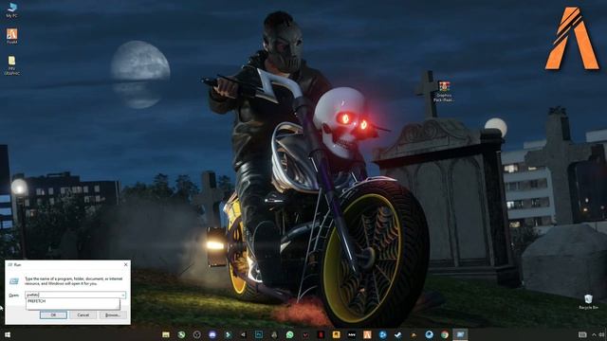The image size is (607, 341).
Task: Click OK in the Run dialog
Action: point(53,315)
